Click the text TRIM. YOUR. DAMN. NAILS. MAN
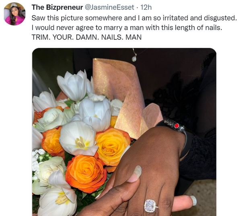Viewport: 247px width, 216px height. [86, 37]
